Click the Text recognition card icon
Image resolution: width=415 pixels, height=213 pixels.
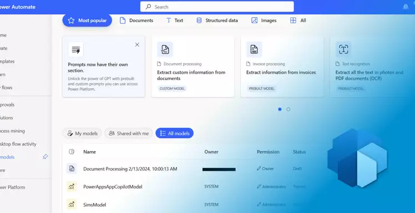click(x=343, y=49)
